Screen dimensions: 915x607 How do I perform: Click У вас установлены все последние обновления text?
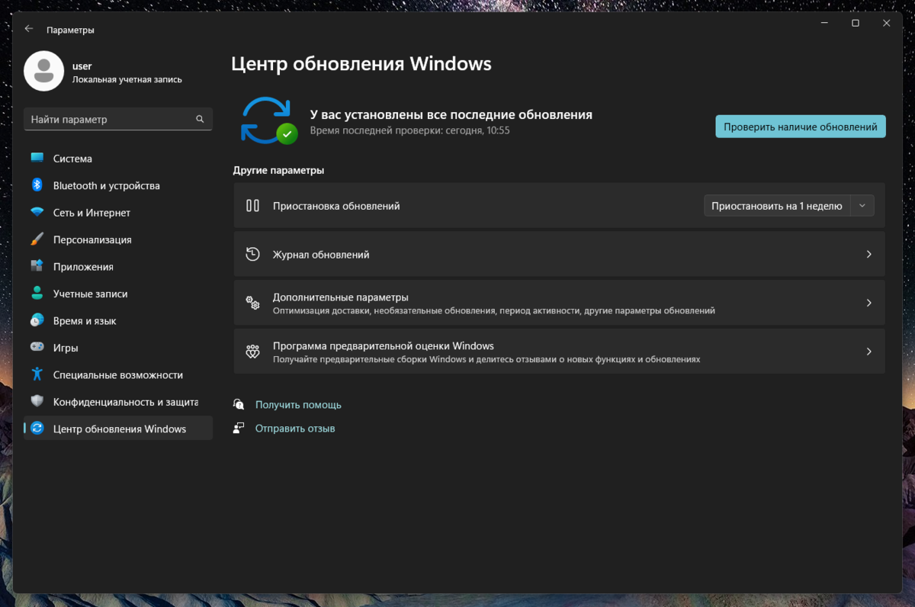pos(451,115)
